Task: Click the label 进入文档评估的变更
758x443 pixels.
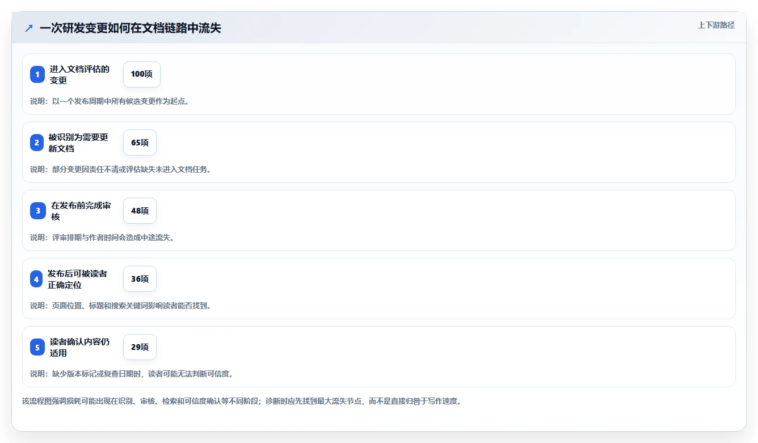Action: point(80,74)
